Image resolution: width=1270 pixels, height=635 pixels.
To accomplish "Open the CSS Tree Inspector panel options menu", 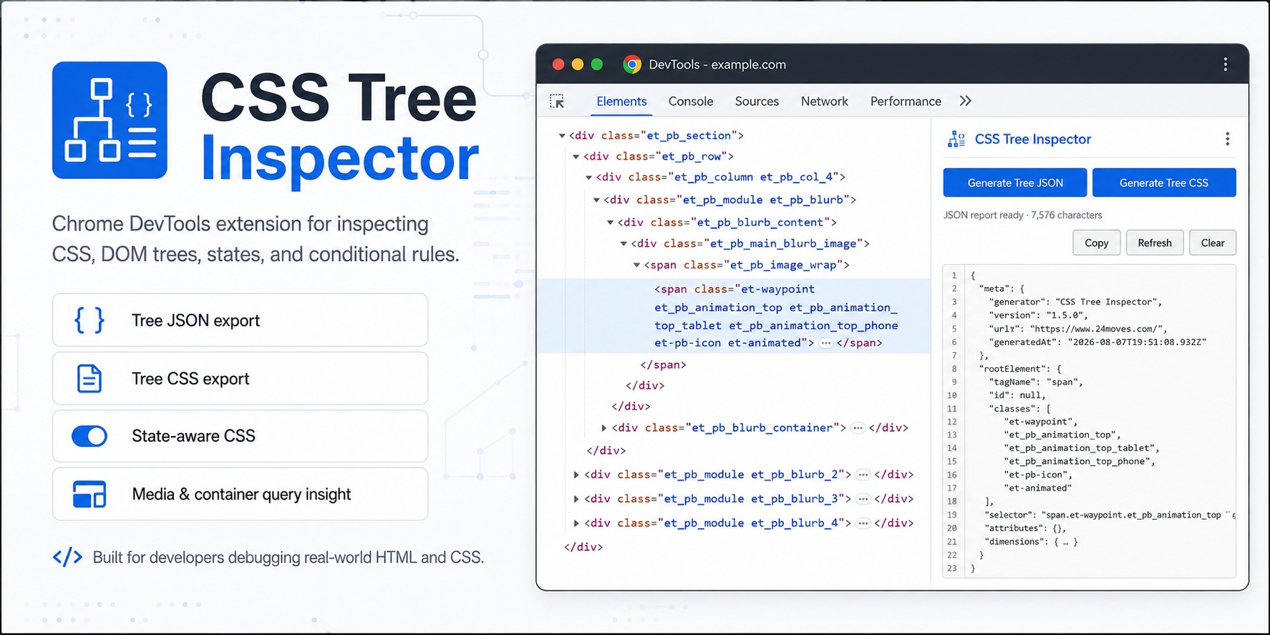I will click(x=1227, y=139).
